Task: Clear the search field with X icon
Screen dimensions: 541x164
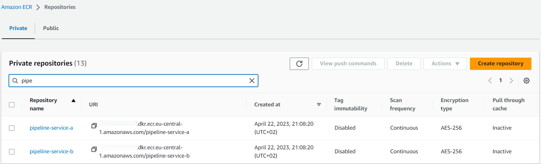Action: [x=252, y=81]
